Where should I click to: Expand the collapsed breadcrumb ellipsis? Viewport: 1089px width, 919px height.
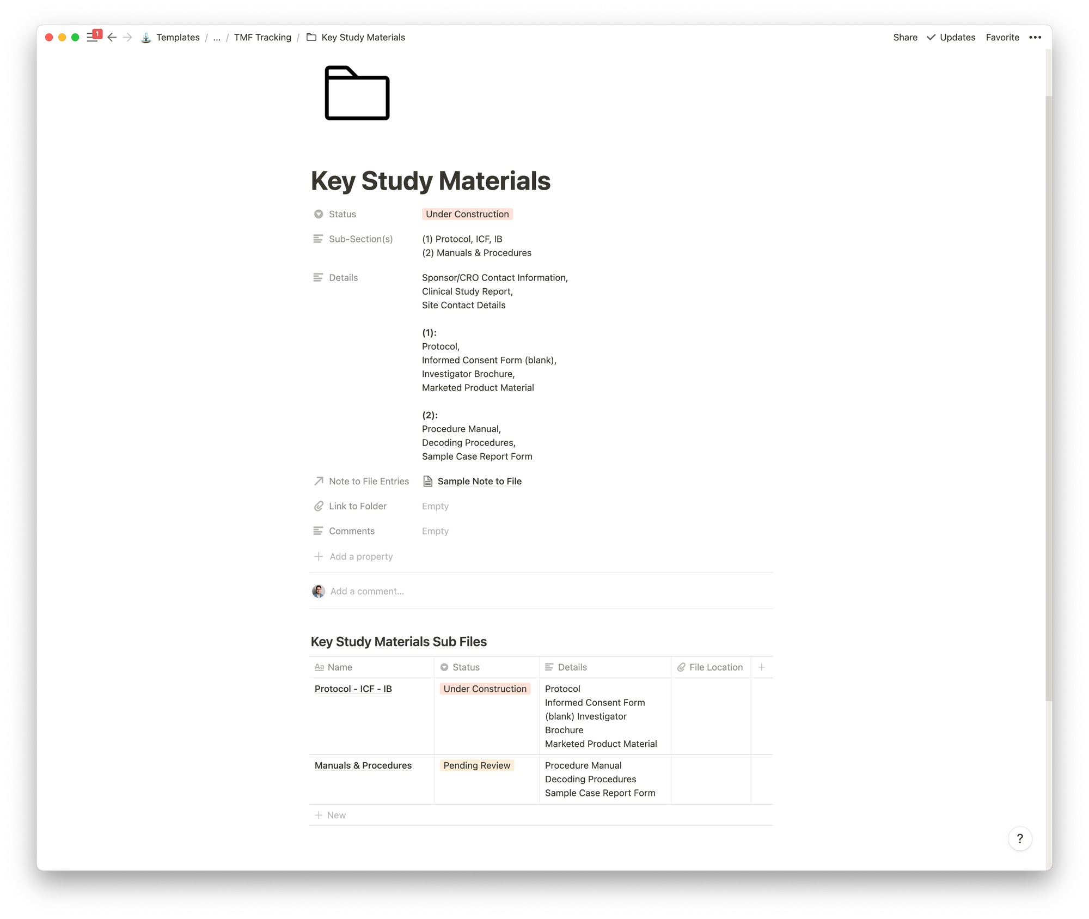(x=217, y=38)
